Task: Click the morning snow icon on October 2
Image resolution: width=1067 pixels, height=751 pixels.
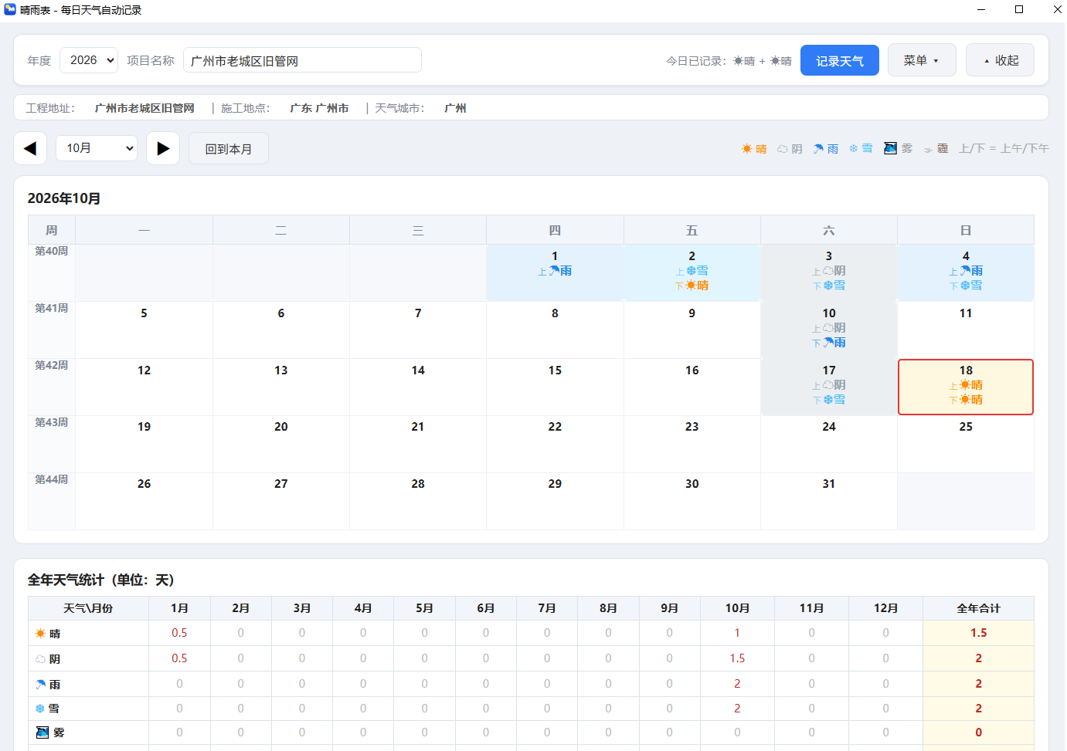Action: coord(691,271)
